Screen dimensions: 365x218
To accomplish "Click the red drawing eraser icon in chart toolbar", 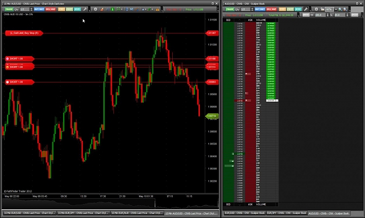I will [102, 9].
